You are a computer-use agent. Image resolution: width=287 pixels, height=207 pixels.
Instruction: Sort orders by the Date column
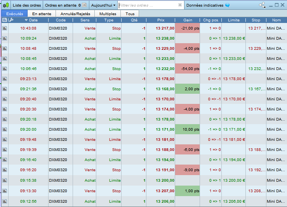pos(31,20)
